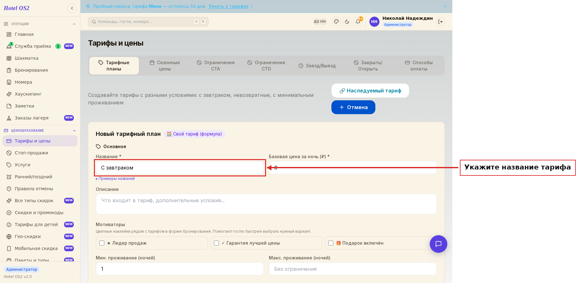Viewport: 583px width, 283px height.
Task: Expand Примеры названий disclosure
Action: pos(115,179)
